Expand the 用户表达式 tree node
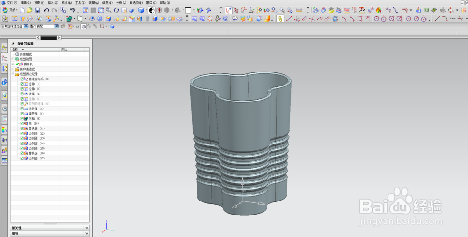Screen dimensions: 468x237 13,69
